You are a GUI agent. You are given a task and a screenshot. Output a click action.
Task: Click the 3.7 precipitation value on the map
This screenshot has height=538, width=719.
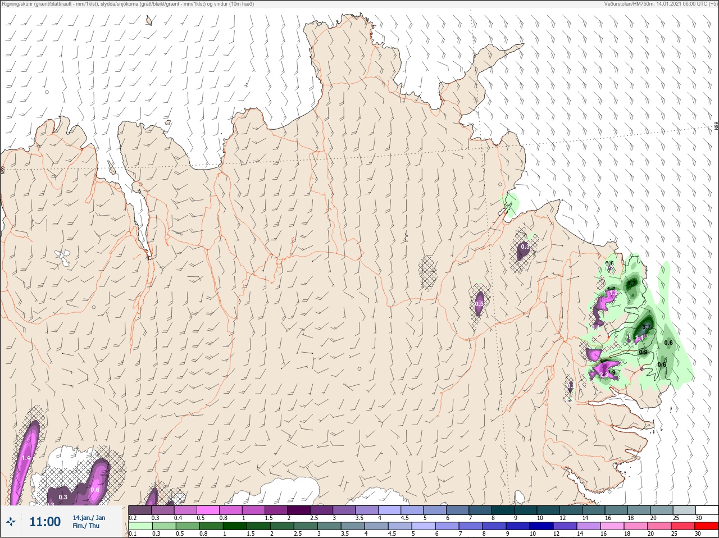(647, 327)
